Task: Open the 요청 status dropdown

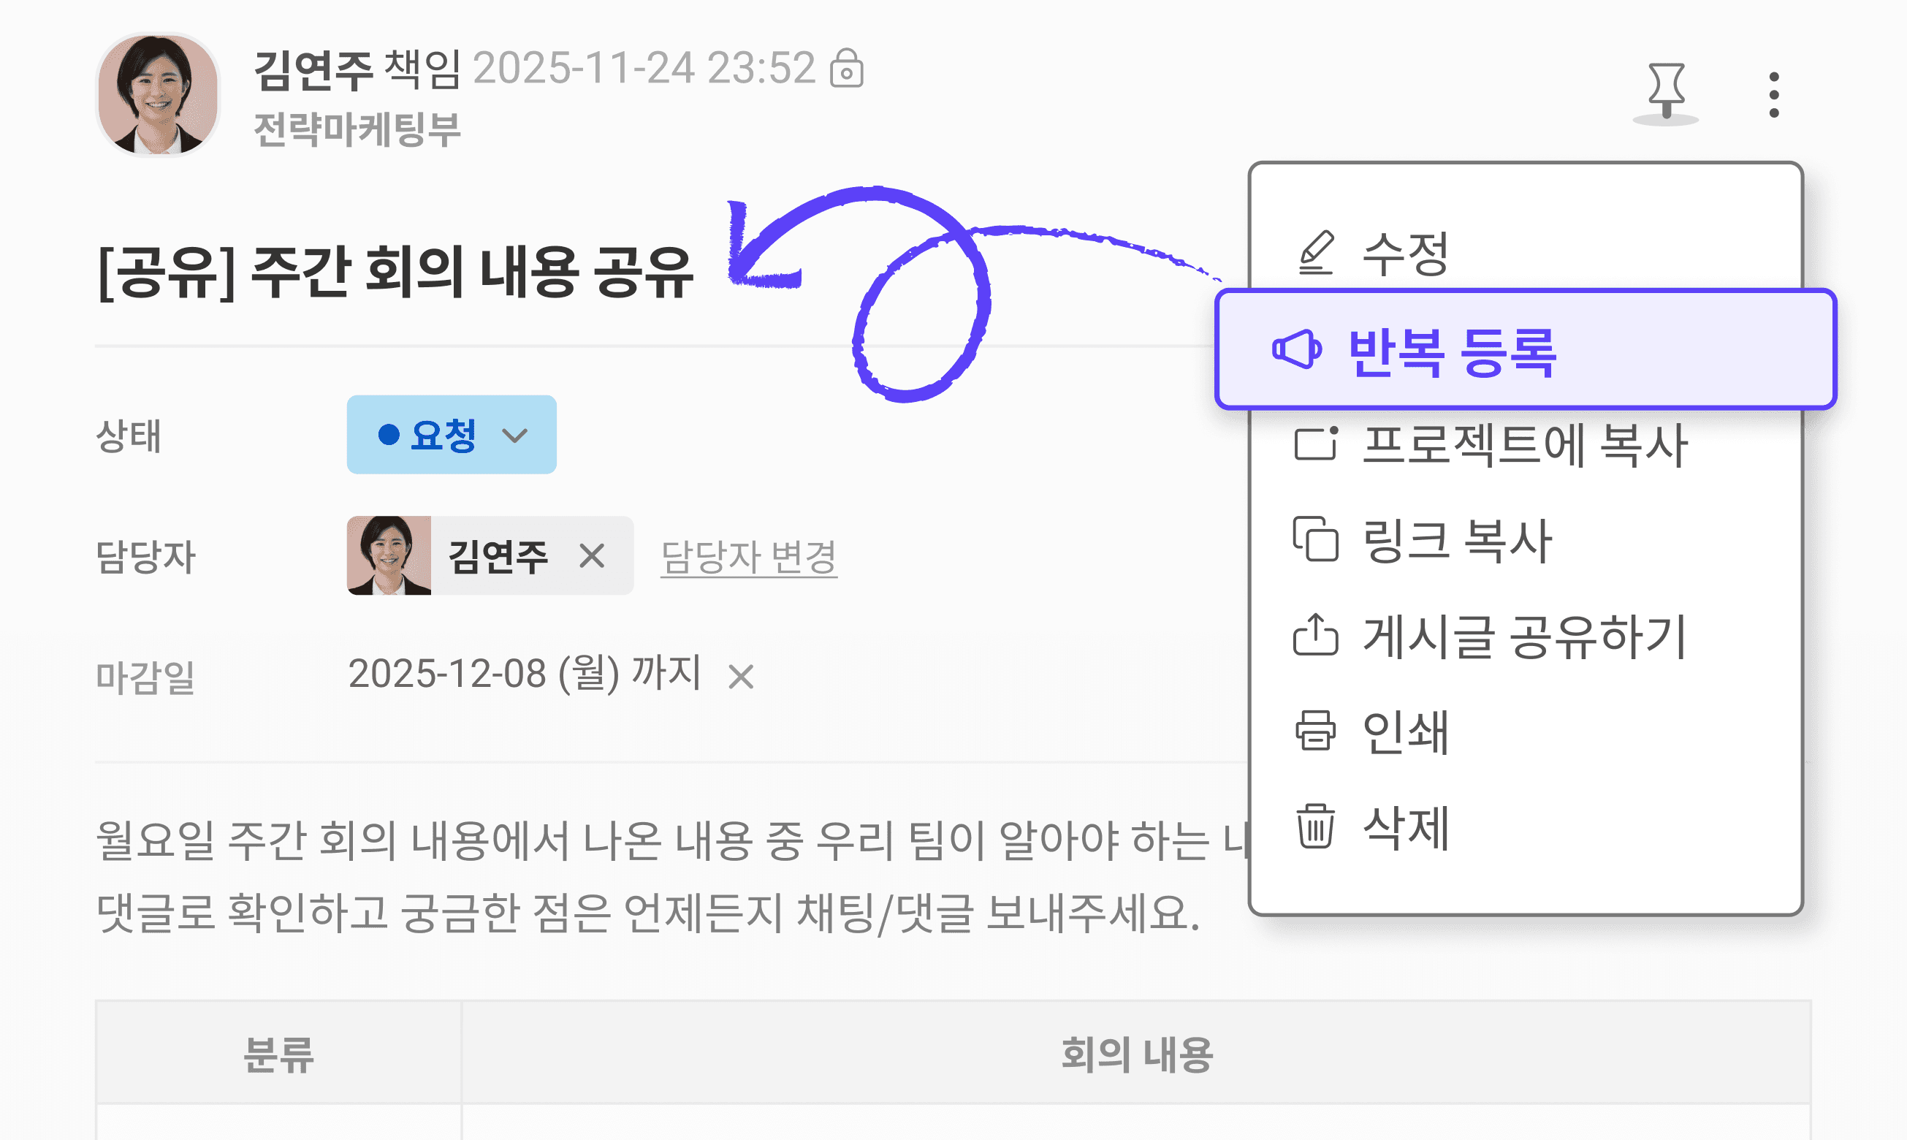Action: click(x=452, y=435)
